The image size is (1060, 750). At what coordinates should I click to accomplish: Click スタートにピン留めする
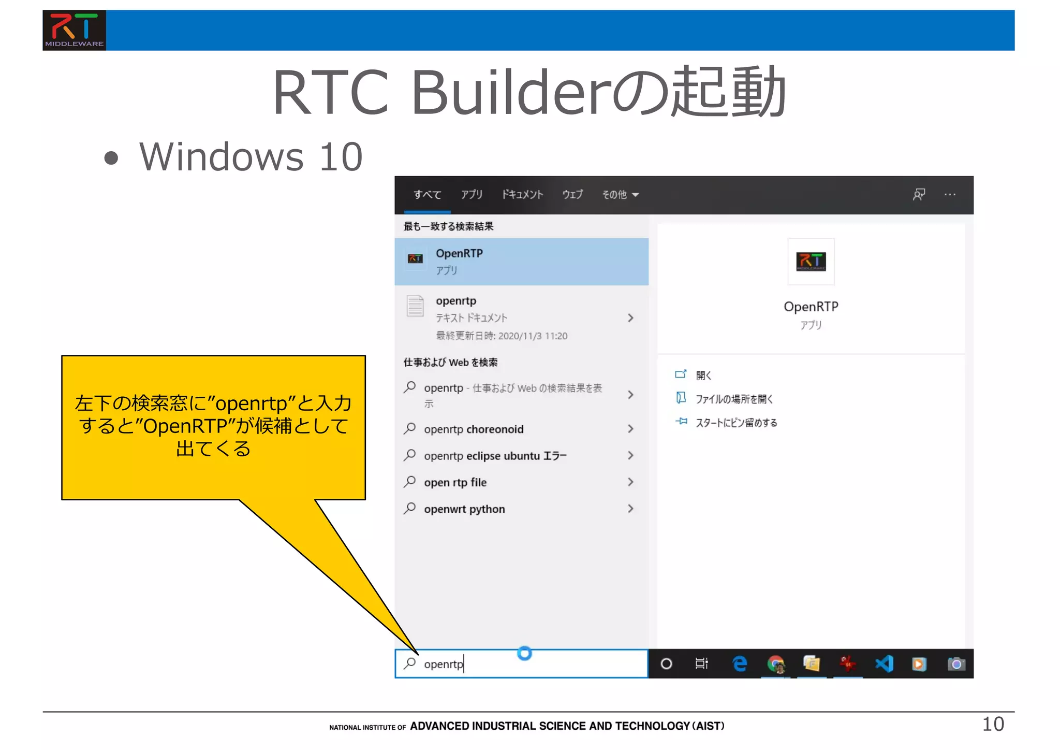point(736,423)
